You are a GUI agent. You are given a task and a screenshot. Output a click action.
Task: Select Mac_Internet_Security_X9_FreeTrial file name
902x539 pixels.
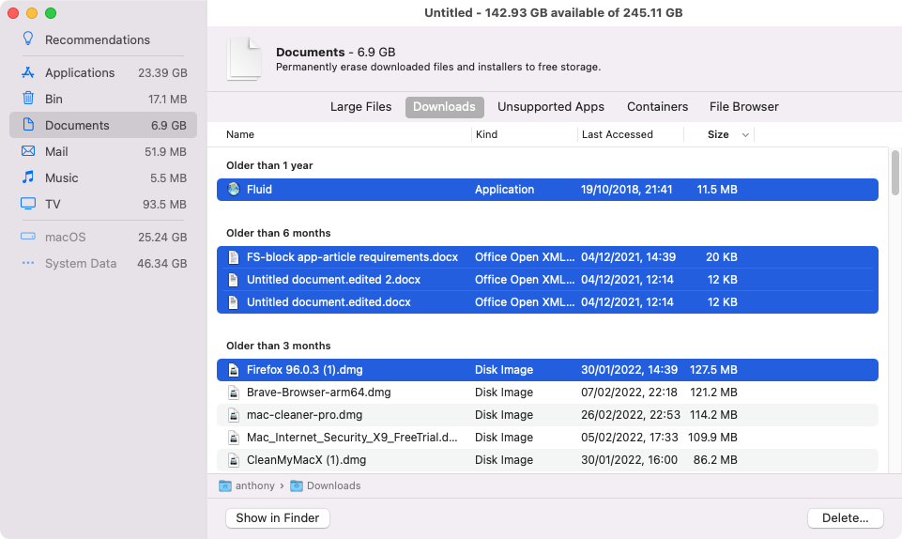(352, 438)
